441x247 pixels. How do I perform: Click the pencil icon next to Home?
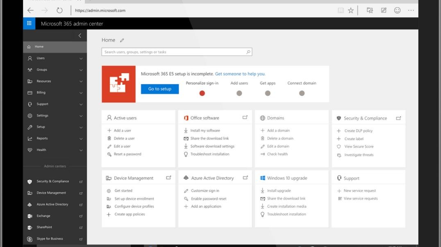[x=122, y=40]
